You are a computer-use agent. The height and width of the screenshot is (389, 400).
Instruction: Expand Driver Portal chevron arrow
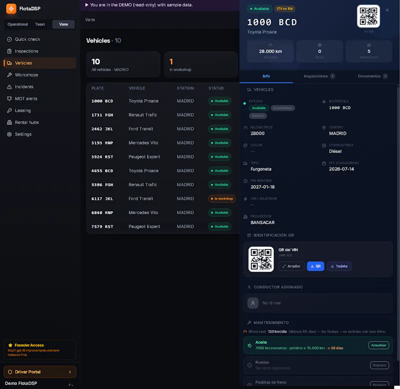[x=70, y=372]
